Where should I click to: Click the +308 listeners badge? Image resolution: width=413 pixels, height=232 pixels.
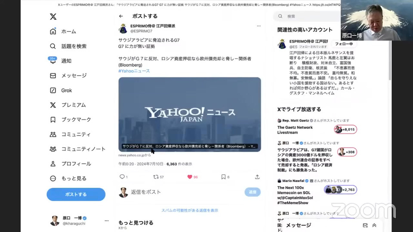point(347,152)
